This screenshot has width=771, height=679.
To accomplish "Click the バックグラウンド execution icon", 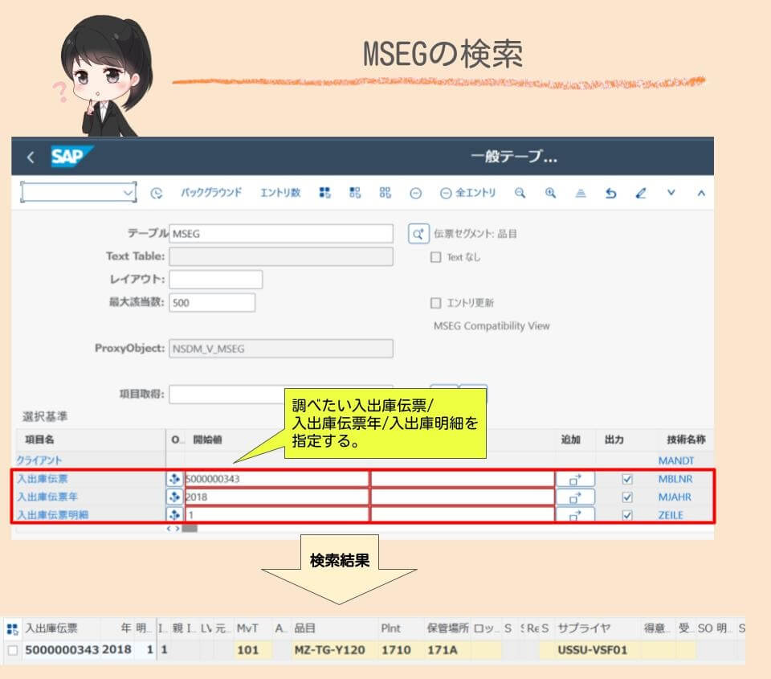I will point(210,192).
